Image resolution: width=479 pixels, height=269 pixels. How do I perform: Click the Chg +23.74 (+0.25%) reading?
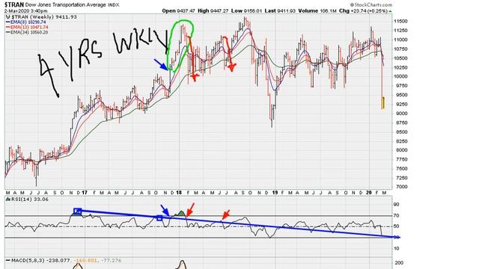363,10
